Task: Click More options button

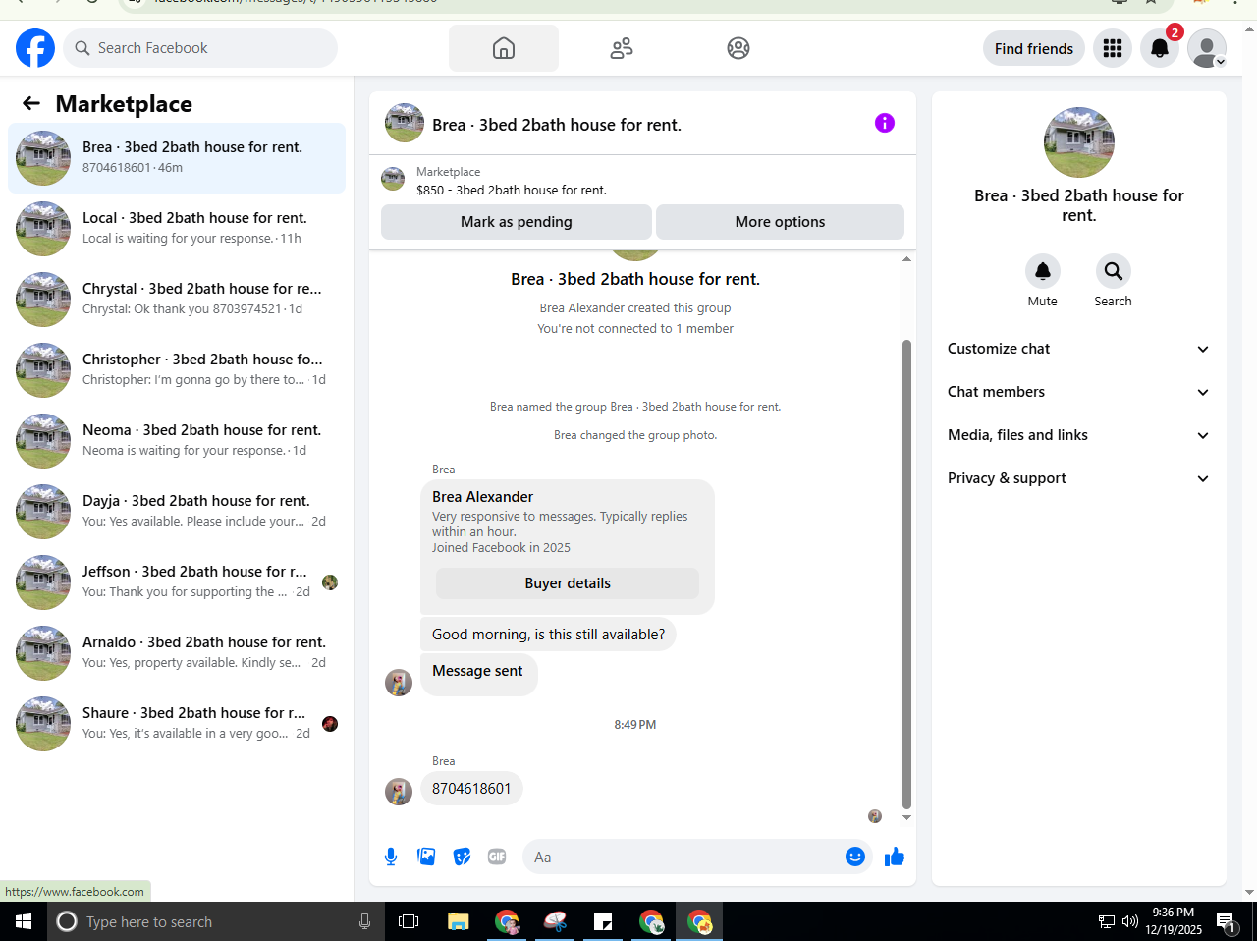Action: (x=780, y=222)
